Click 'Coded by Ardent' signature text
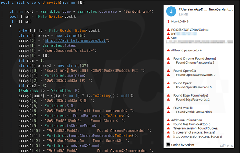240x153 pixels. point(183,145)
